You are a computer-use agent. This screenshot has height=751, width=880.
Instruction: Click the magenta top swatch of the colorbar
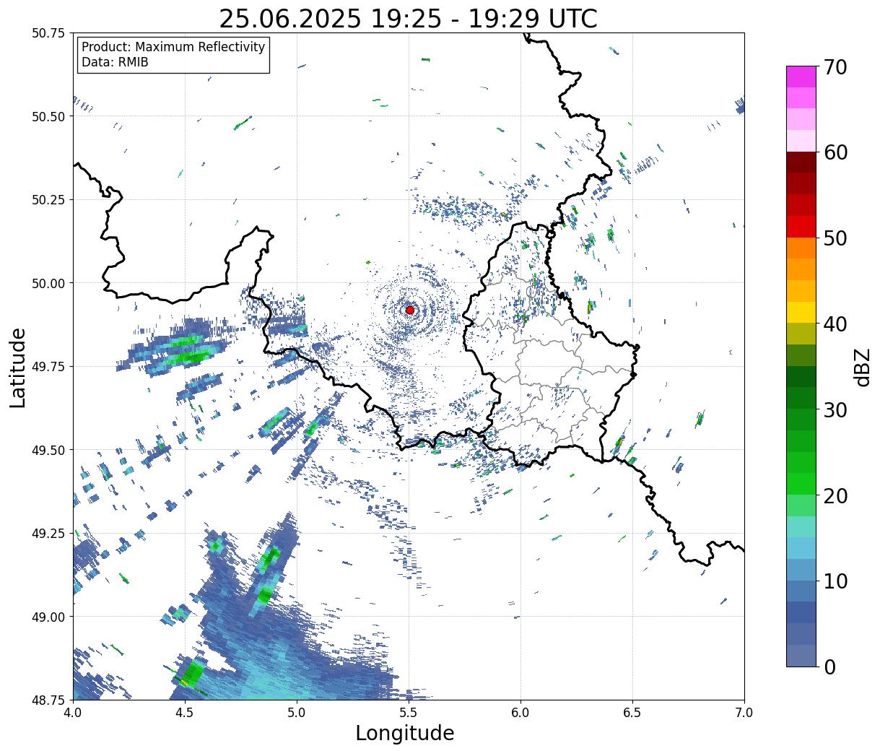(801, 77)
